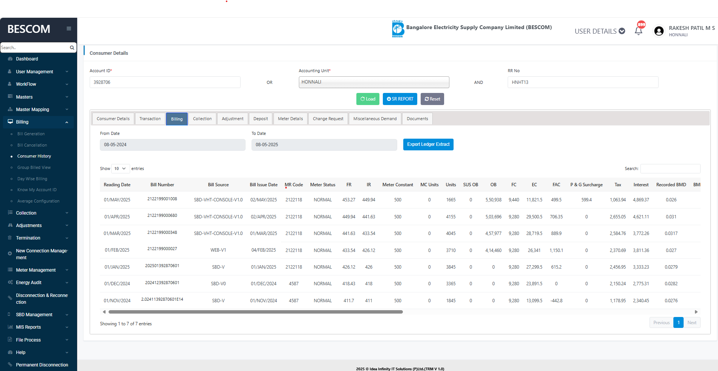Image resolution: width=718 pixels, height=371 pixels.
Task: Open Know My Account ID link
Action: point(37,190)
